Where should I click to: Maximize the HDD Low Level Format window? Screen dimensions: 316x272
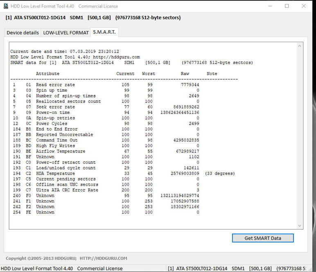click(287, 6)
